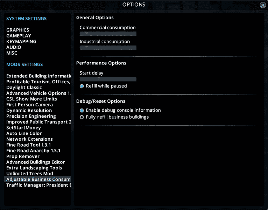
Task: Close the Options window
Action: pos(263,5)
